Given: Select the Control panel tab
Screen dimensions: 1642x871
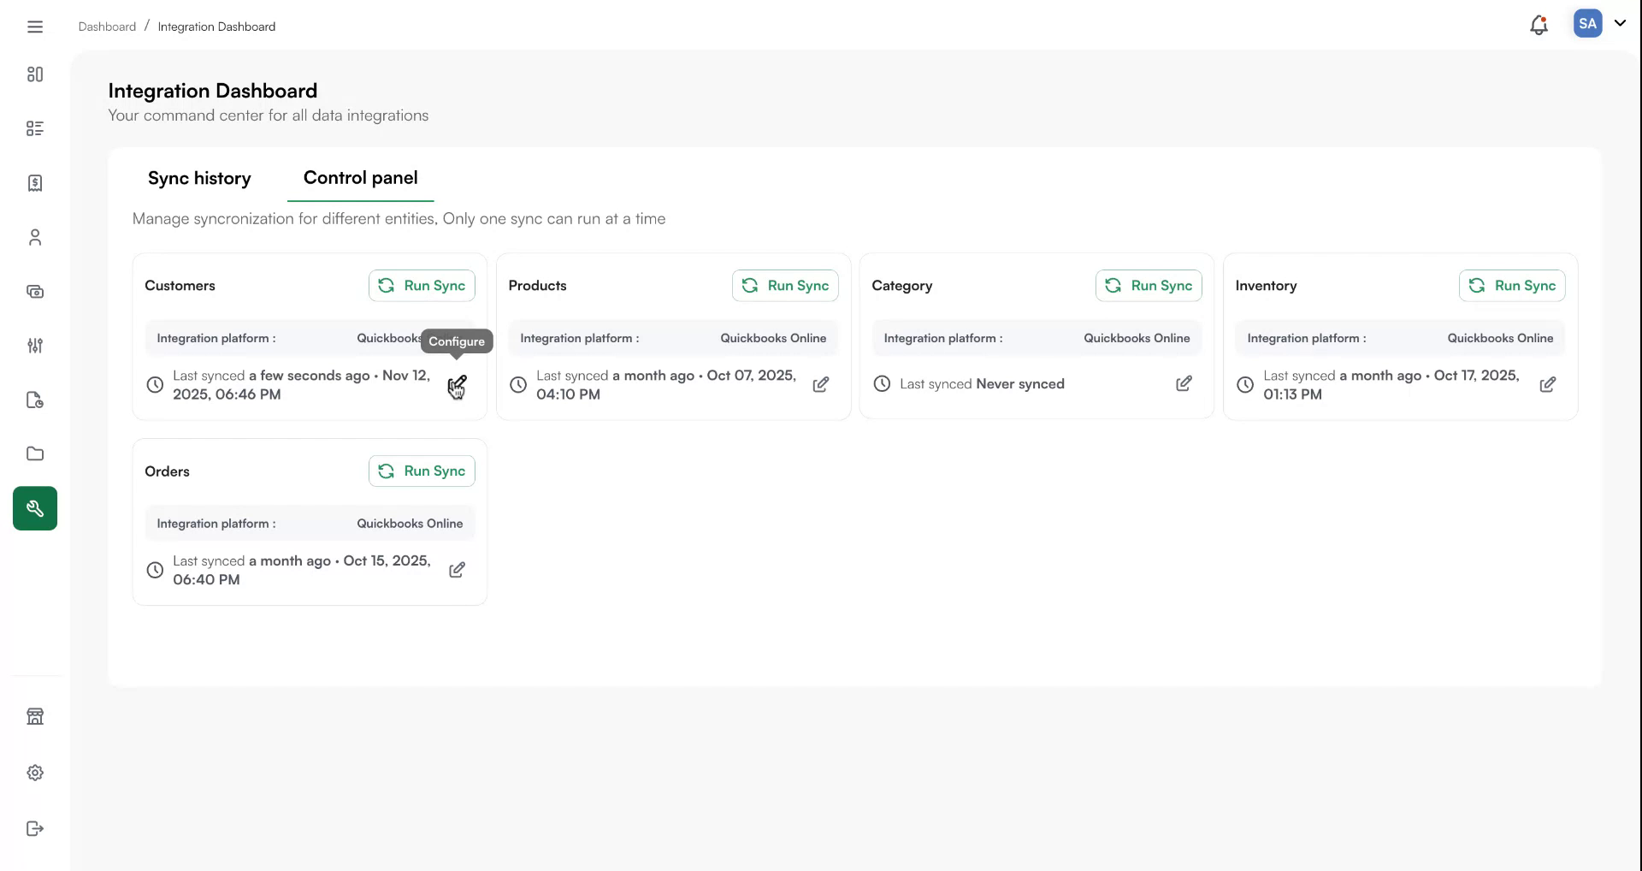Looking at the screenshot, I should click(360, 178).
